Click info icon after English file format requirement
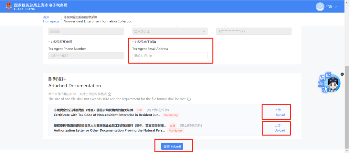 189,99
